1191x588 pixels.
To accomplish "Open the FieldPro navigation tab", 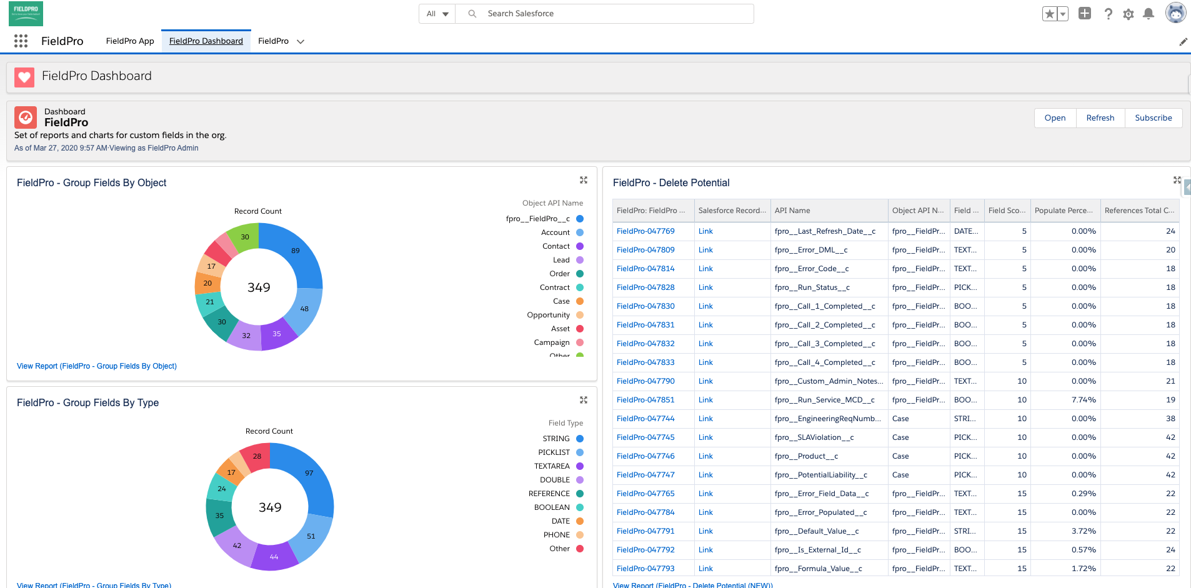I will pos(273,41).
